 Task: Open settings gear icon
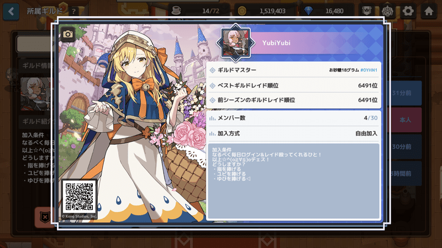pos(408,11)
